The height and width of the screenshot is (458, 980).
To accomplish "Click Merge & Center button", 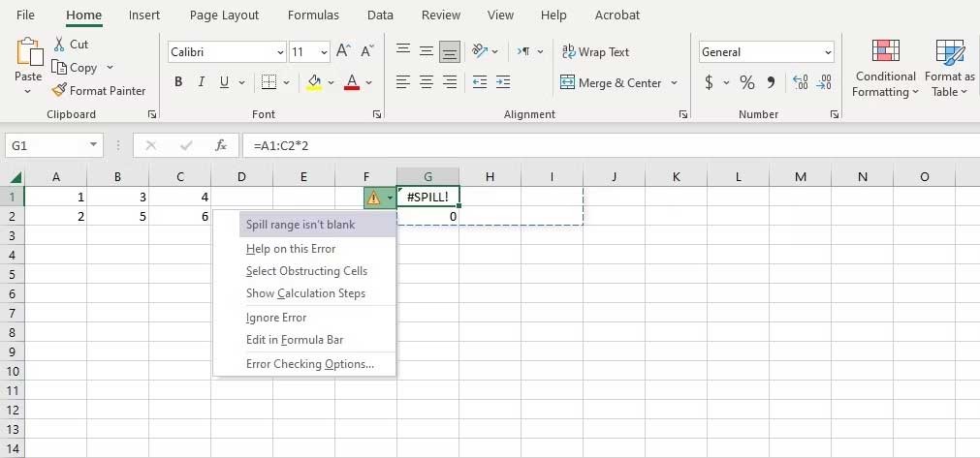I will click(611, 82).
